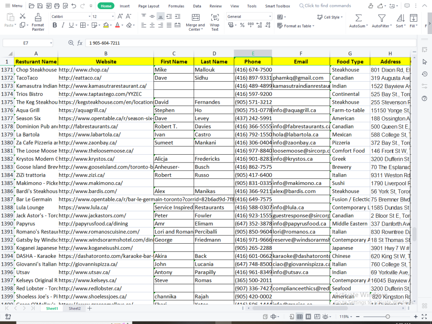Switch to Sheet2 tab
The height and width of the screenshot is (324, 432).
coord(75,308)
